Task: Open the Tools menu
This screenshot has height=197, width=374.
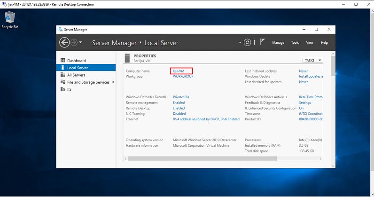Action: (295, 42)
